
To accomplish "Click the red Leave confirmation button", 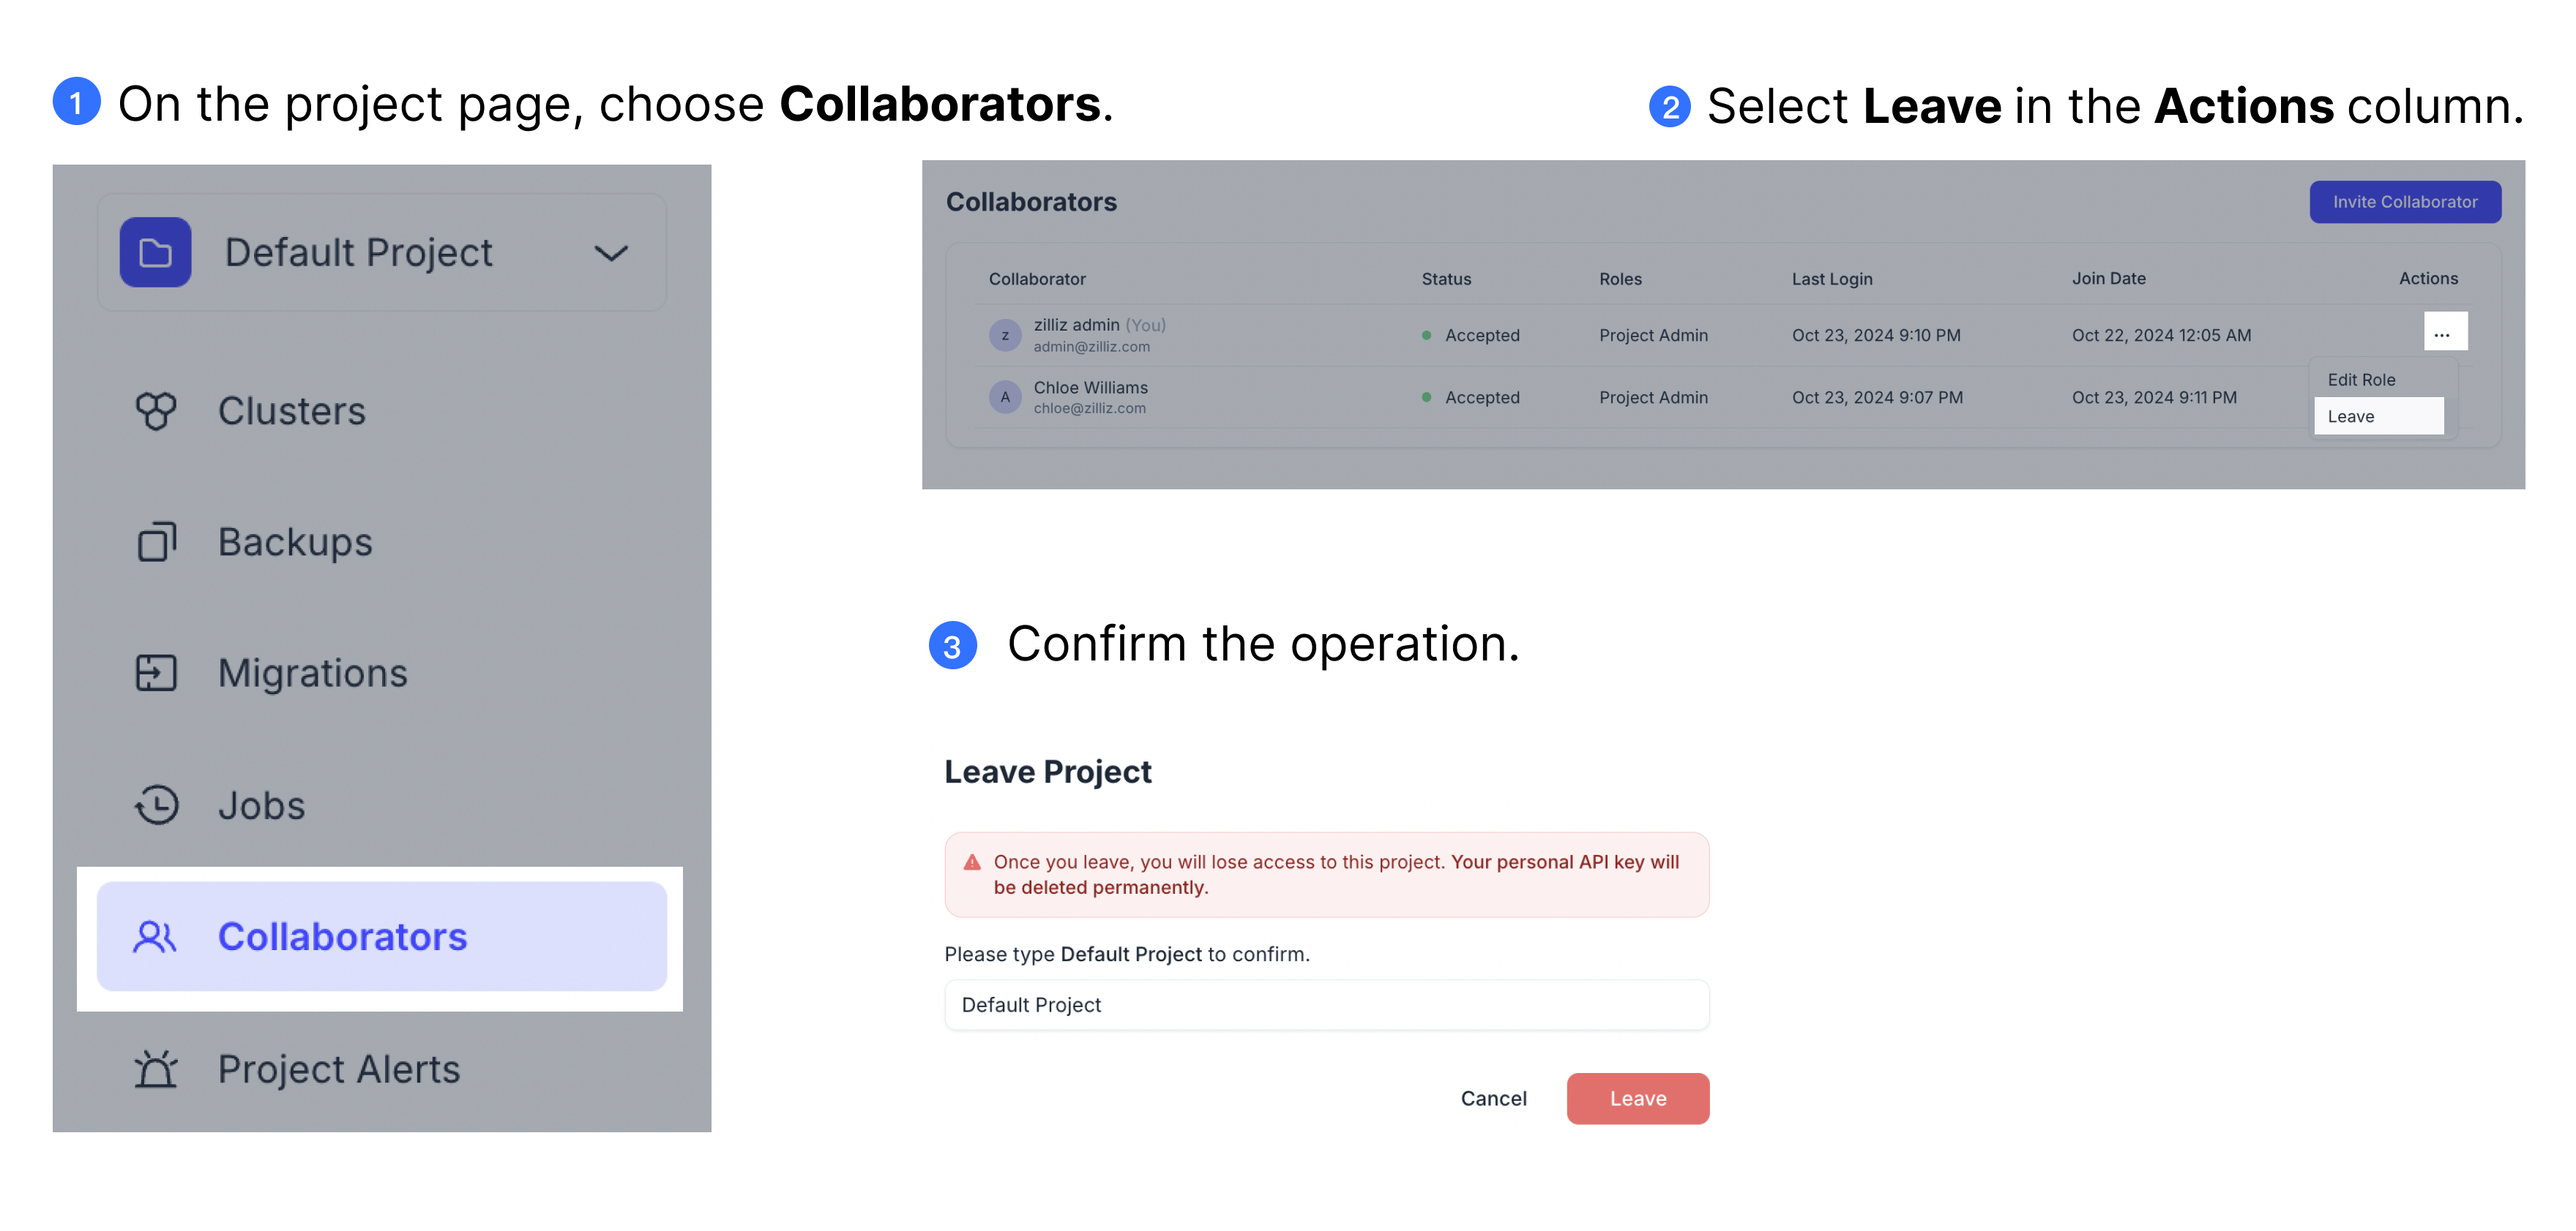I will (x=1637, y=1098).
